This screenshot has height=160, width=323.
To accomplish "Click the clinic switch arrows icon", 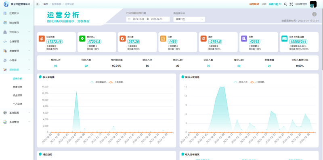I will click(x=280, y=4).
